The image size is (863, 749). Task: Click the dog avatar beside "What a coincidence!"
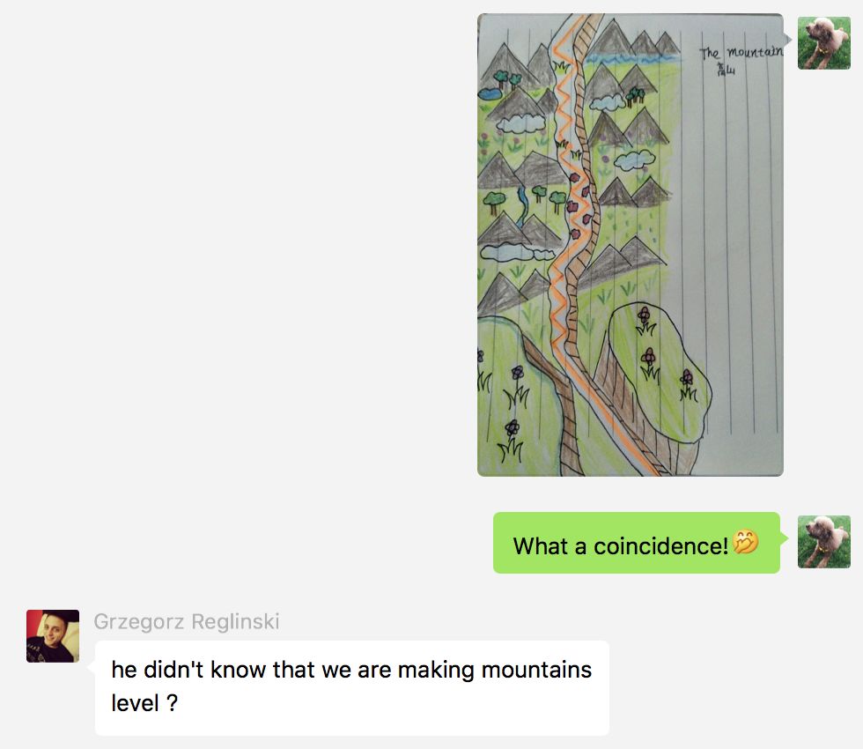pyautogui.click(x=824, y=542)
